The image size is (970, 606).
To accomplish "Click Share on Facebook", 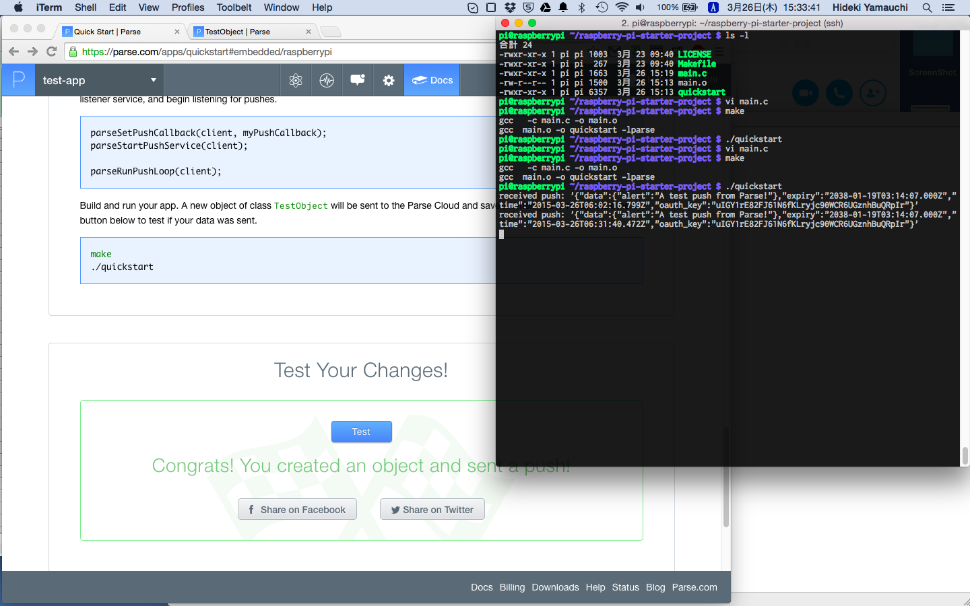I will pos(297,510).
